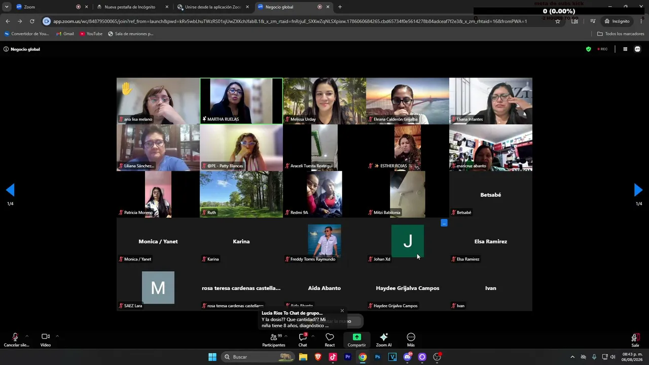Open Convertidor de You... bookmark
Viewport: 649px width, 365px height.
[x=27, y=34]
